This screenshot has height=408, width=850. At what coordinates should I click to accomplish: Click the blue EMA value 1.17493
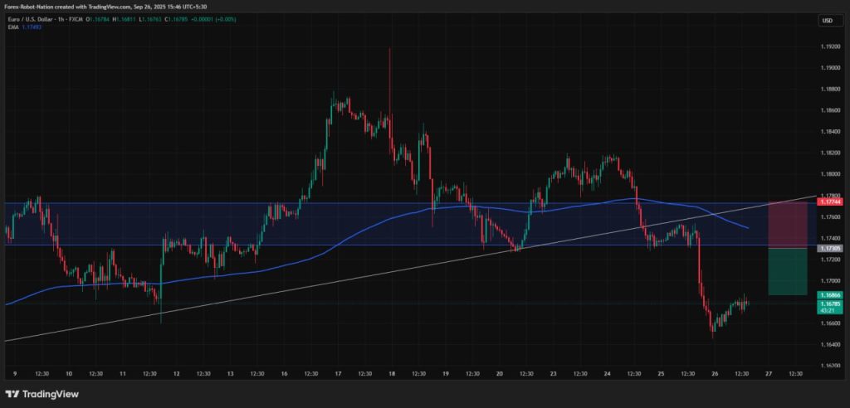[x=32, y=27]
